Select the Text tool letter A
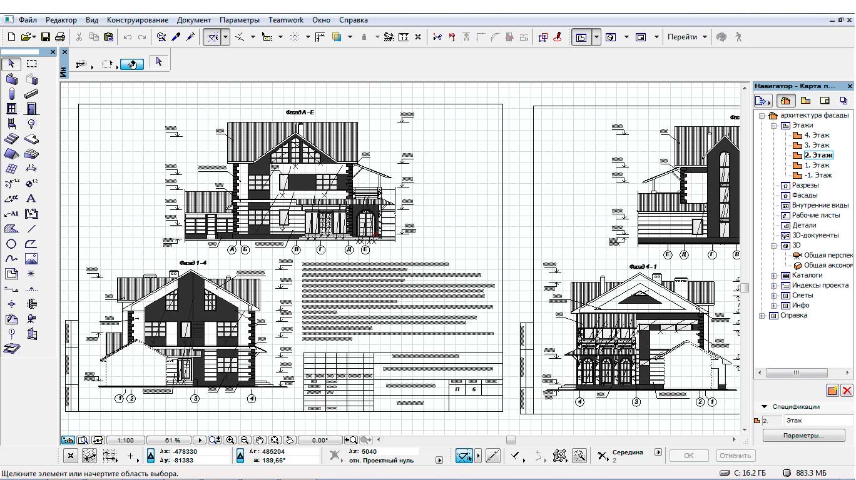The image size is (856, 480). (31, 199)
